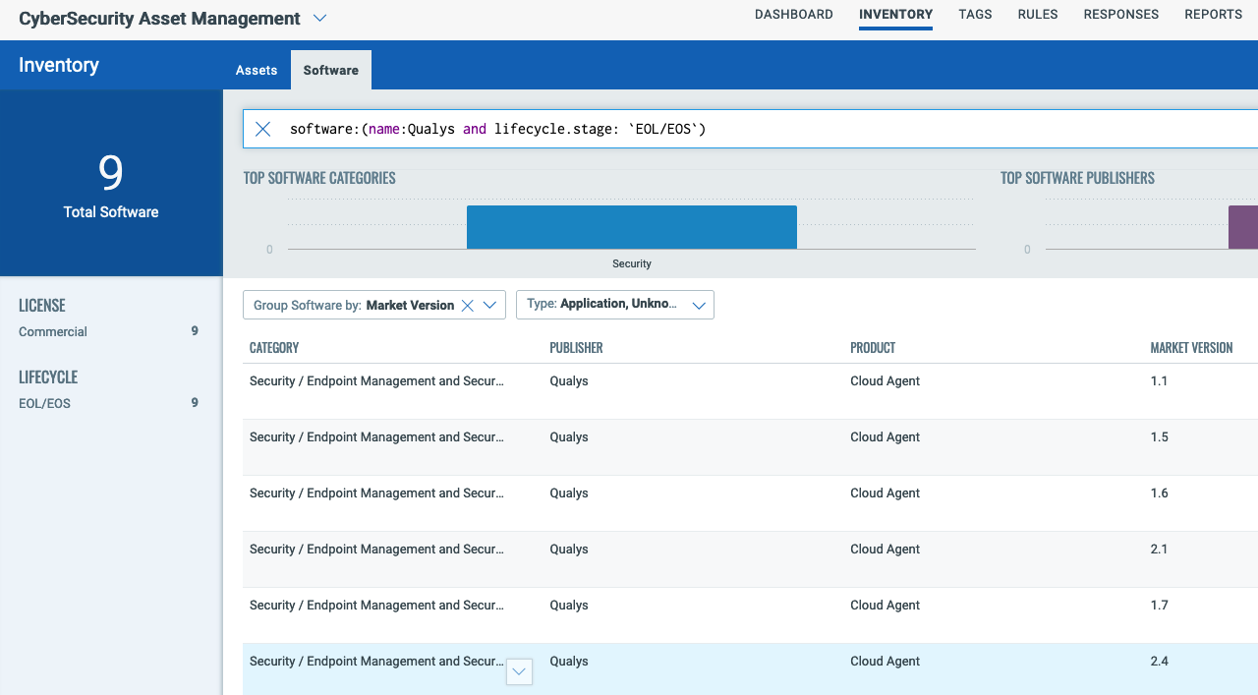Navigate to the DASHBOARD menu
This screenshot has width=1258, height=695.
pos(793,14)
